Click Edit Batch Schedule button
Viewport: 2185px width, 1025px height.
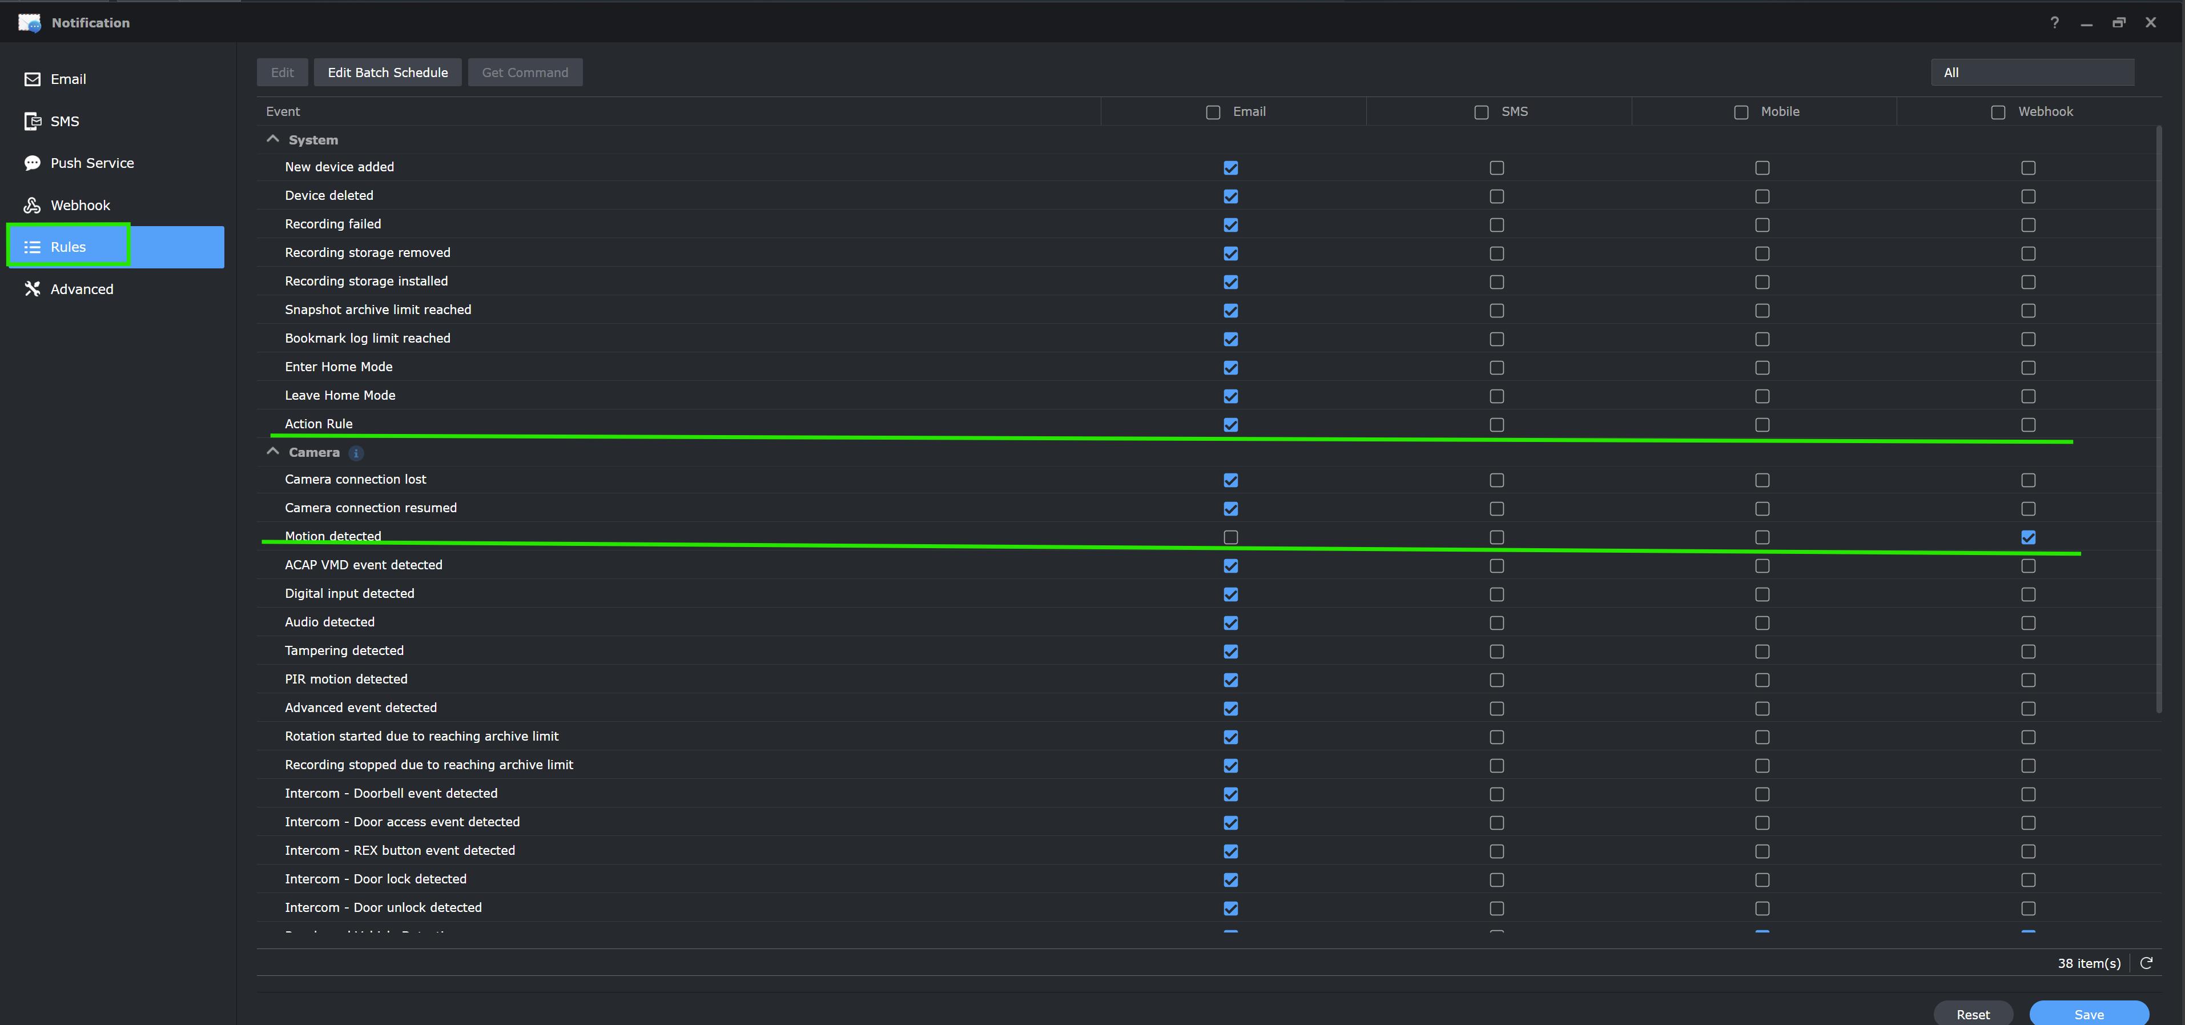(388, 72)
